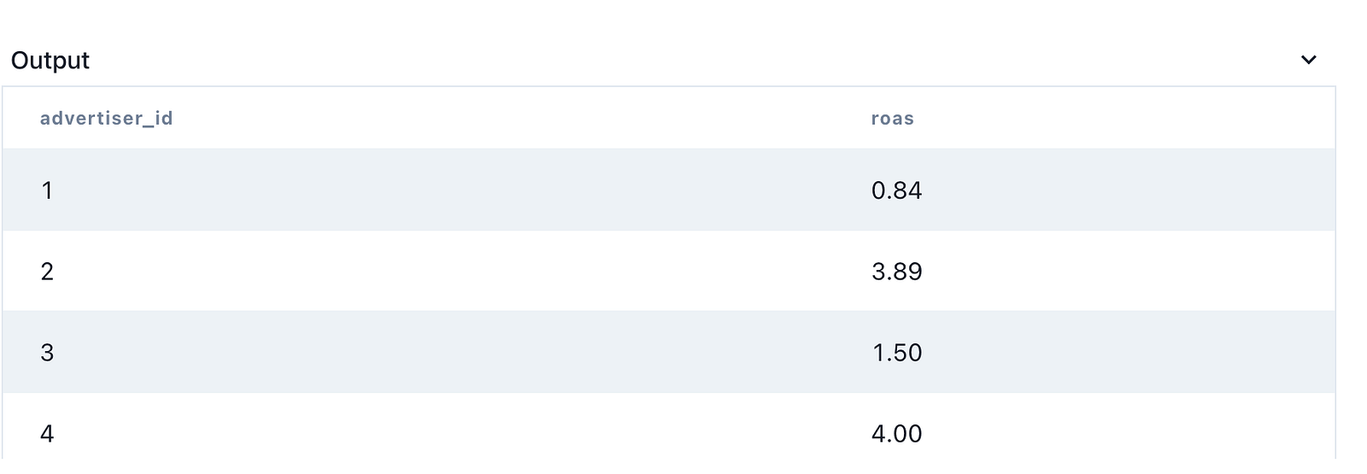1367x474 pixels.
Task: Select the advertiser_id cell showing 4
Action: (x=47, y=434)
